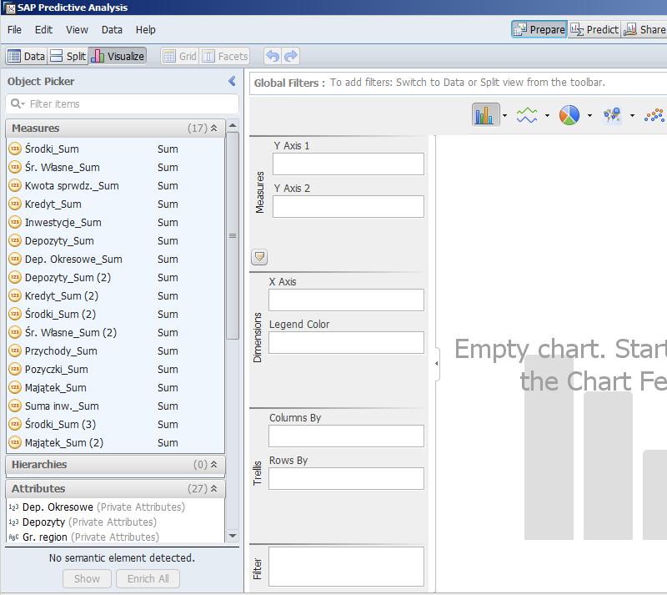
Task: Toggle the Grid view button
Action: (x=179, y=56)
